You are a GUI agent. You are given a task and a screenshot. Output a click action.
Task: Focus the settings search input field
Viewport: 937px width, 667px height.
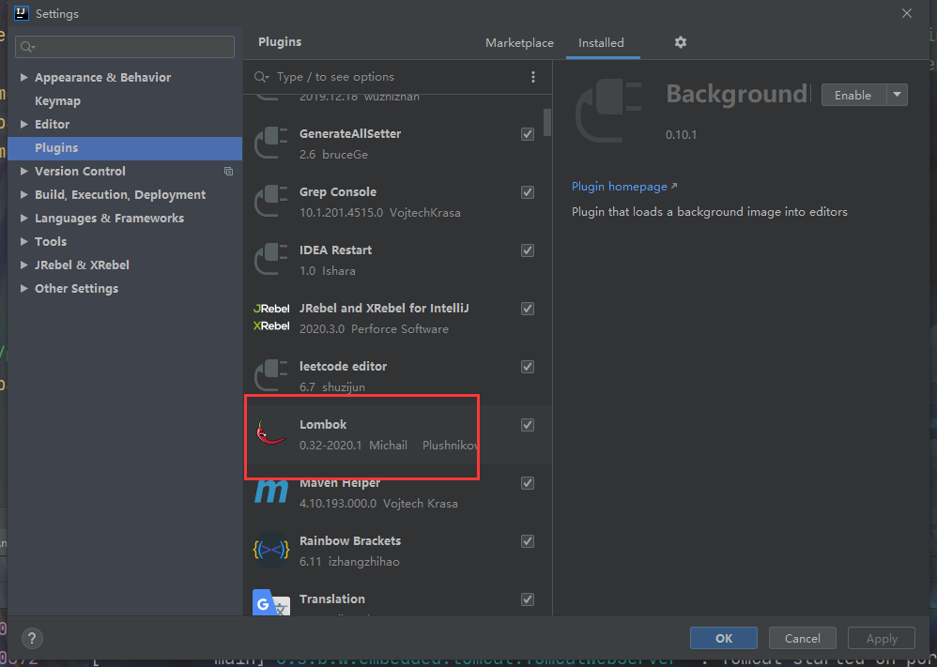pyautogui.click(x=125, y=47)
